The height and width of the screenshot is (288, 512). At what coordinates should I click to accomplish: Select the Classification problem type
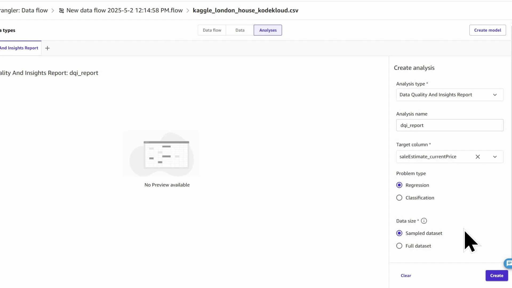click(x=399, y=198)
